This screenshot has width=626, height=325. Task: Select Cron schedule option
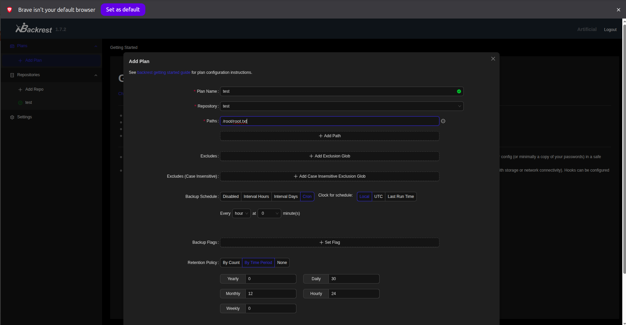[307, 197]
